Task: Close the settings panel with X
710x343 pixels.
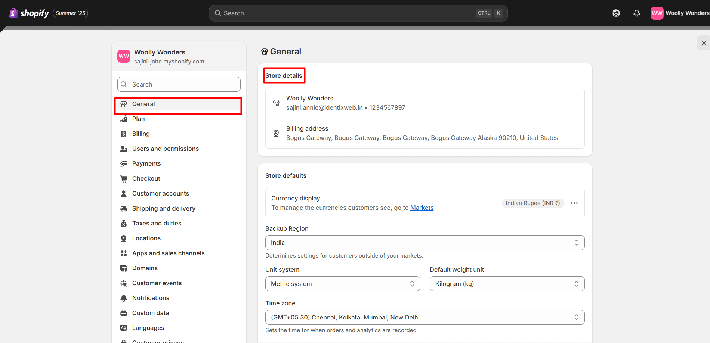Action: (x=704, y=43)
